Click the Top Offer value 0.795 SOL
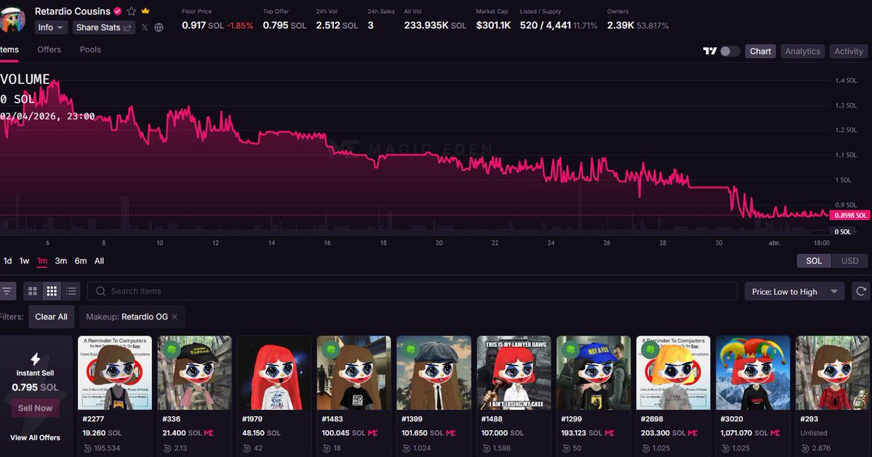The image size is (872, 457). (285, 25)
